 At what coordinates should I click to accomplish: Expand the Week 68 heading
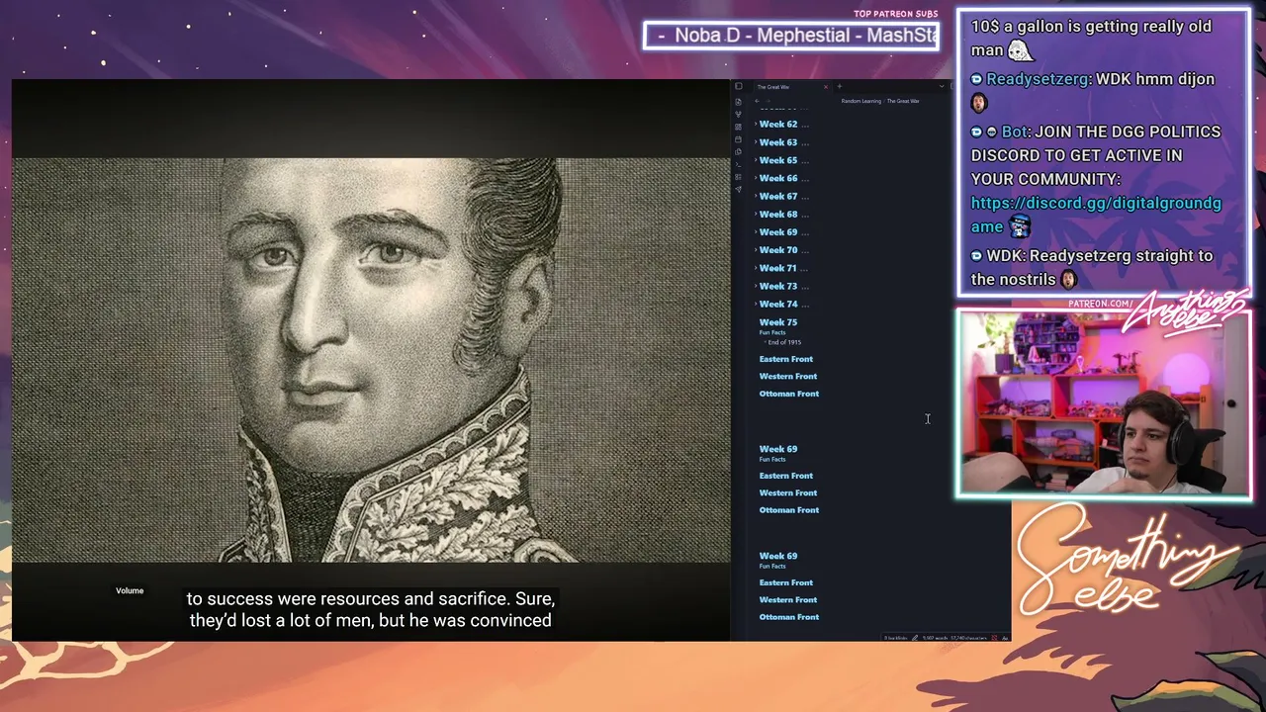click(x=756, y=214)
